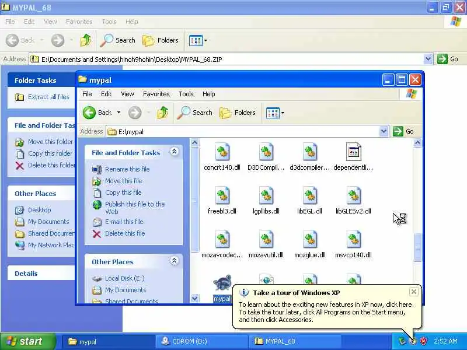Collapse Other Places panel in mypal window

[174, 261]
